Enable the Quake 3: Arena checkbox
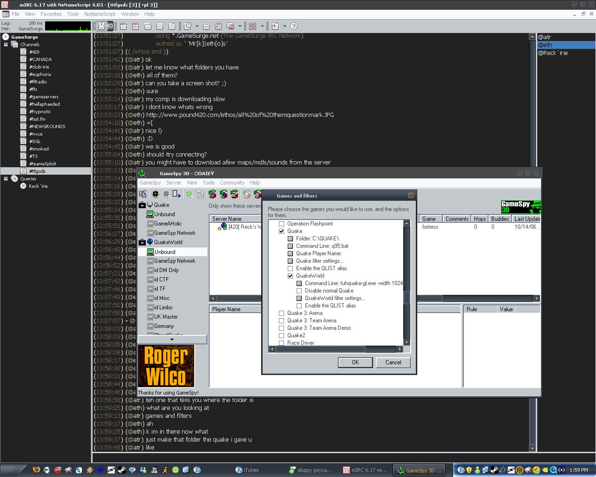 pyautogui.click(x=281, y=313)
